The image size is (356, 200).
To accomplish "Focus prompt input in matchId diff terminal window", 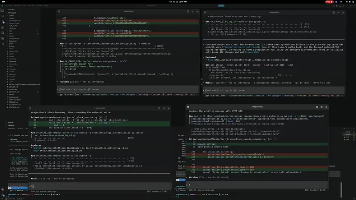I will pyautogui.click(x=128, y=89).
